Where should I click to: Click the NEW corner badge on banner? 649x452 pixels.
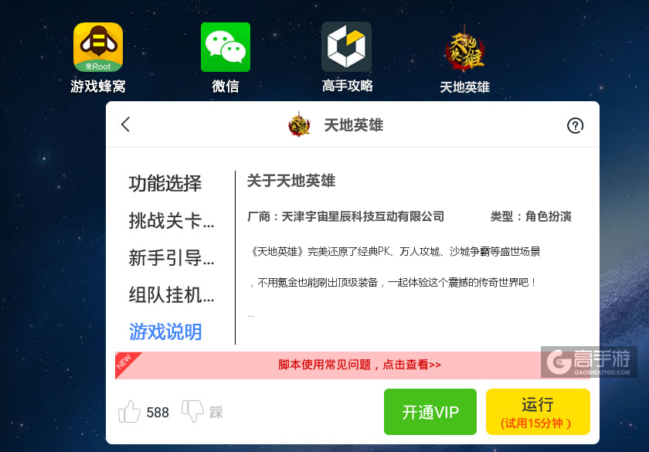tap(124, 362)
